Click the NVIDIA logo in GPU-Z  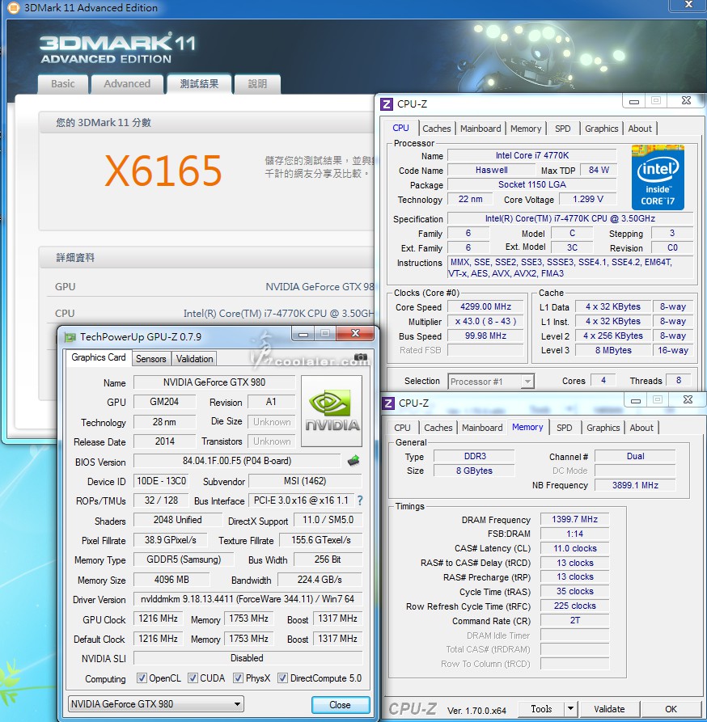pyautogui.click(x=332, y=411)
